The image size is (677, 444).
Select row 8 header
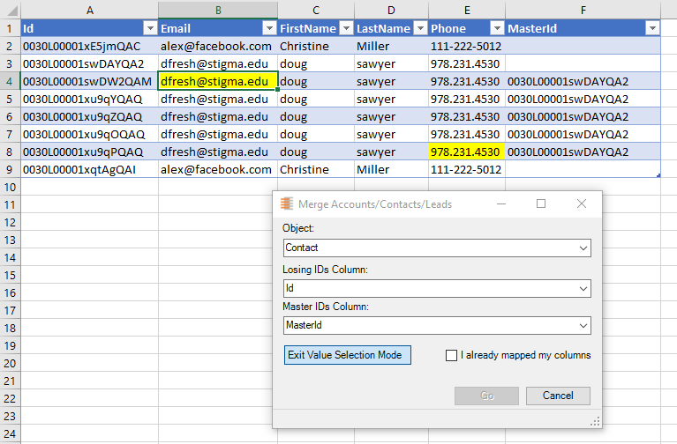point(10,152)
